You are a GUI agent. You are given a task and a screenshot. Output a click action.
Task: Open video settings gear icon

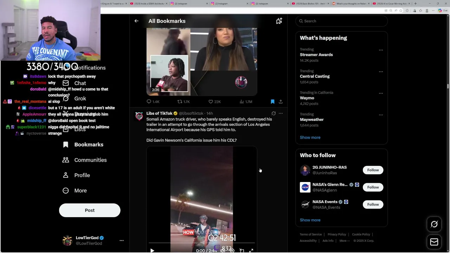pos(232,251)
